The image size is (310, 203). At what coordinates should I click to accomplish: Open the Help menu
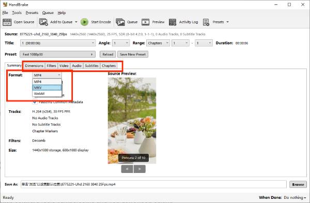pos(61,12)
